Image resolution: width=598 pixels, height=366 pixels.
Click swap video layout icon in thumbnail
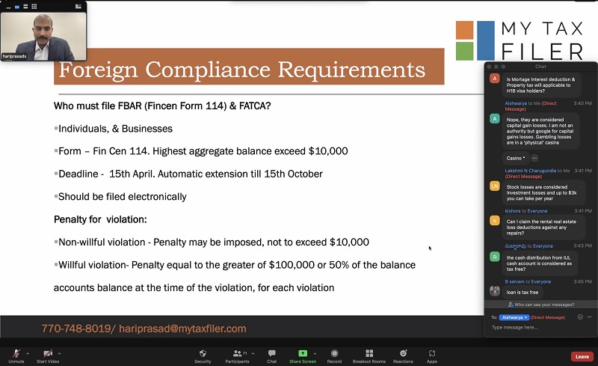click(78, 7)
